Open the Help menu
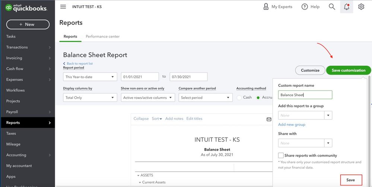The width and height of the screenshot is (372, 187). click(x=311, y=7)
